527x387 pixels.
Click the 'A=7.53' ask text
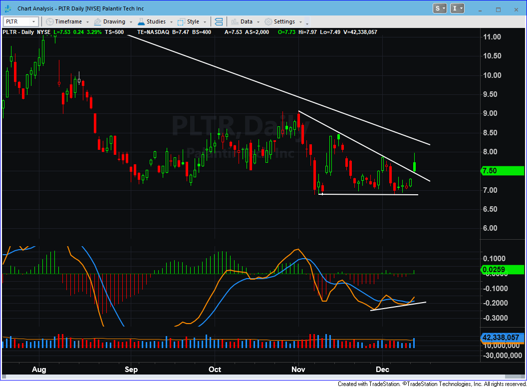(233, 32)
